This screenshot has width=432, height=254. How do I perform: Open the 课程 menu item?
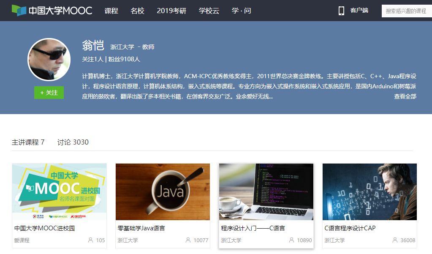pyautogui.click(x=111, y=11)
